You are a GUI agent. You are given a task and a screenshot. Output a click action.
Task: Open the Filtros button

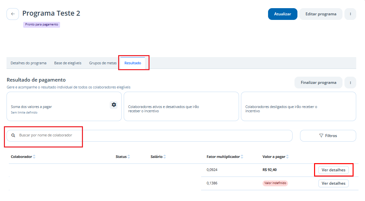[x=328, y=136]
